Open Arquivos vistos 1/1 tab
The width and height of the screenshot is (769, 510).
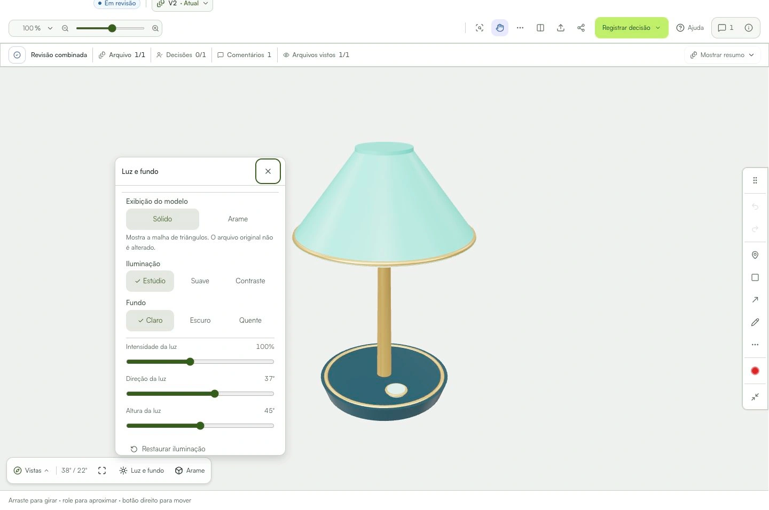[316, 55]
